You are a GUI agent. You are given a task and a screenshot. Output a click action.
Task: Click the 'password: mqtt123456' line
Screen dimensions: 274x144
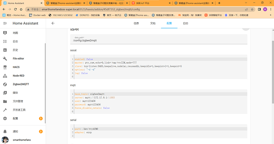(88, 104)
